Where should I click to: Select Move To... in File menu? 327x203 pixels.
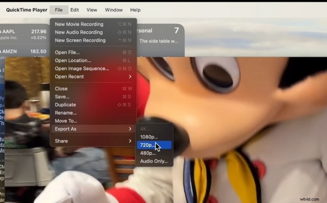pos(93,121)
